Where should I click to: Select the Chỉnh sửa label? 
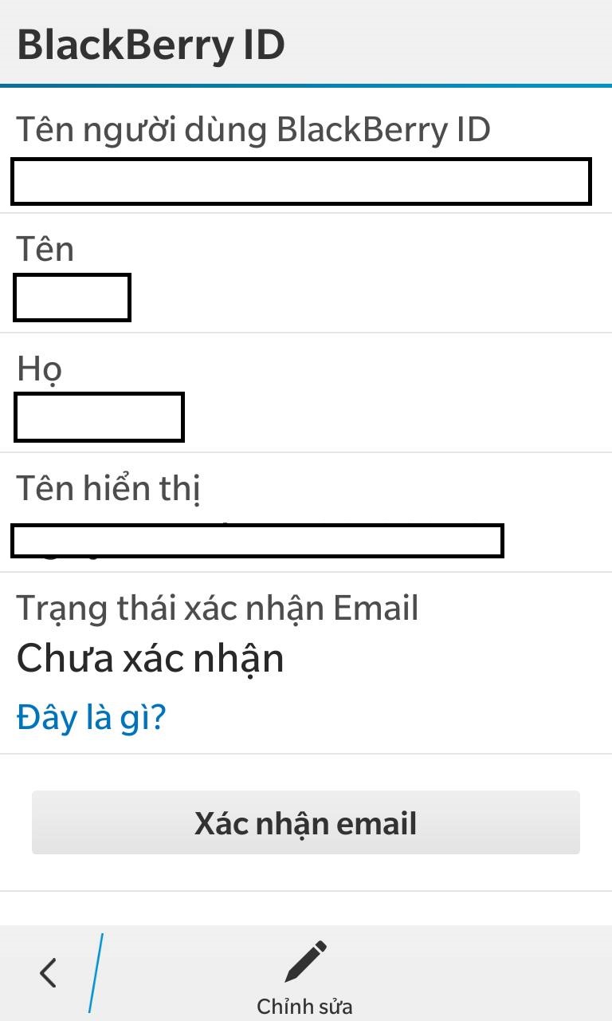click(304, 1006)
